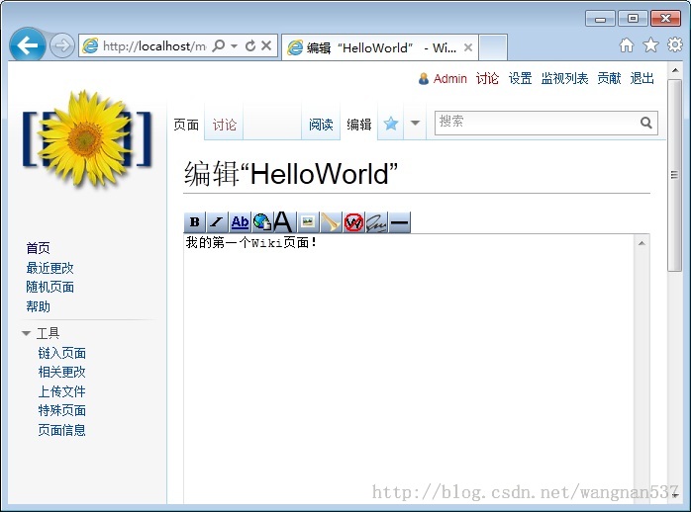Screen dimensions: 691x512
Task: Open more actions dropdown next to star
Action: pos(415,124)
